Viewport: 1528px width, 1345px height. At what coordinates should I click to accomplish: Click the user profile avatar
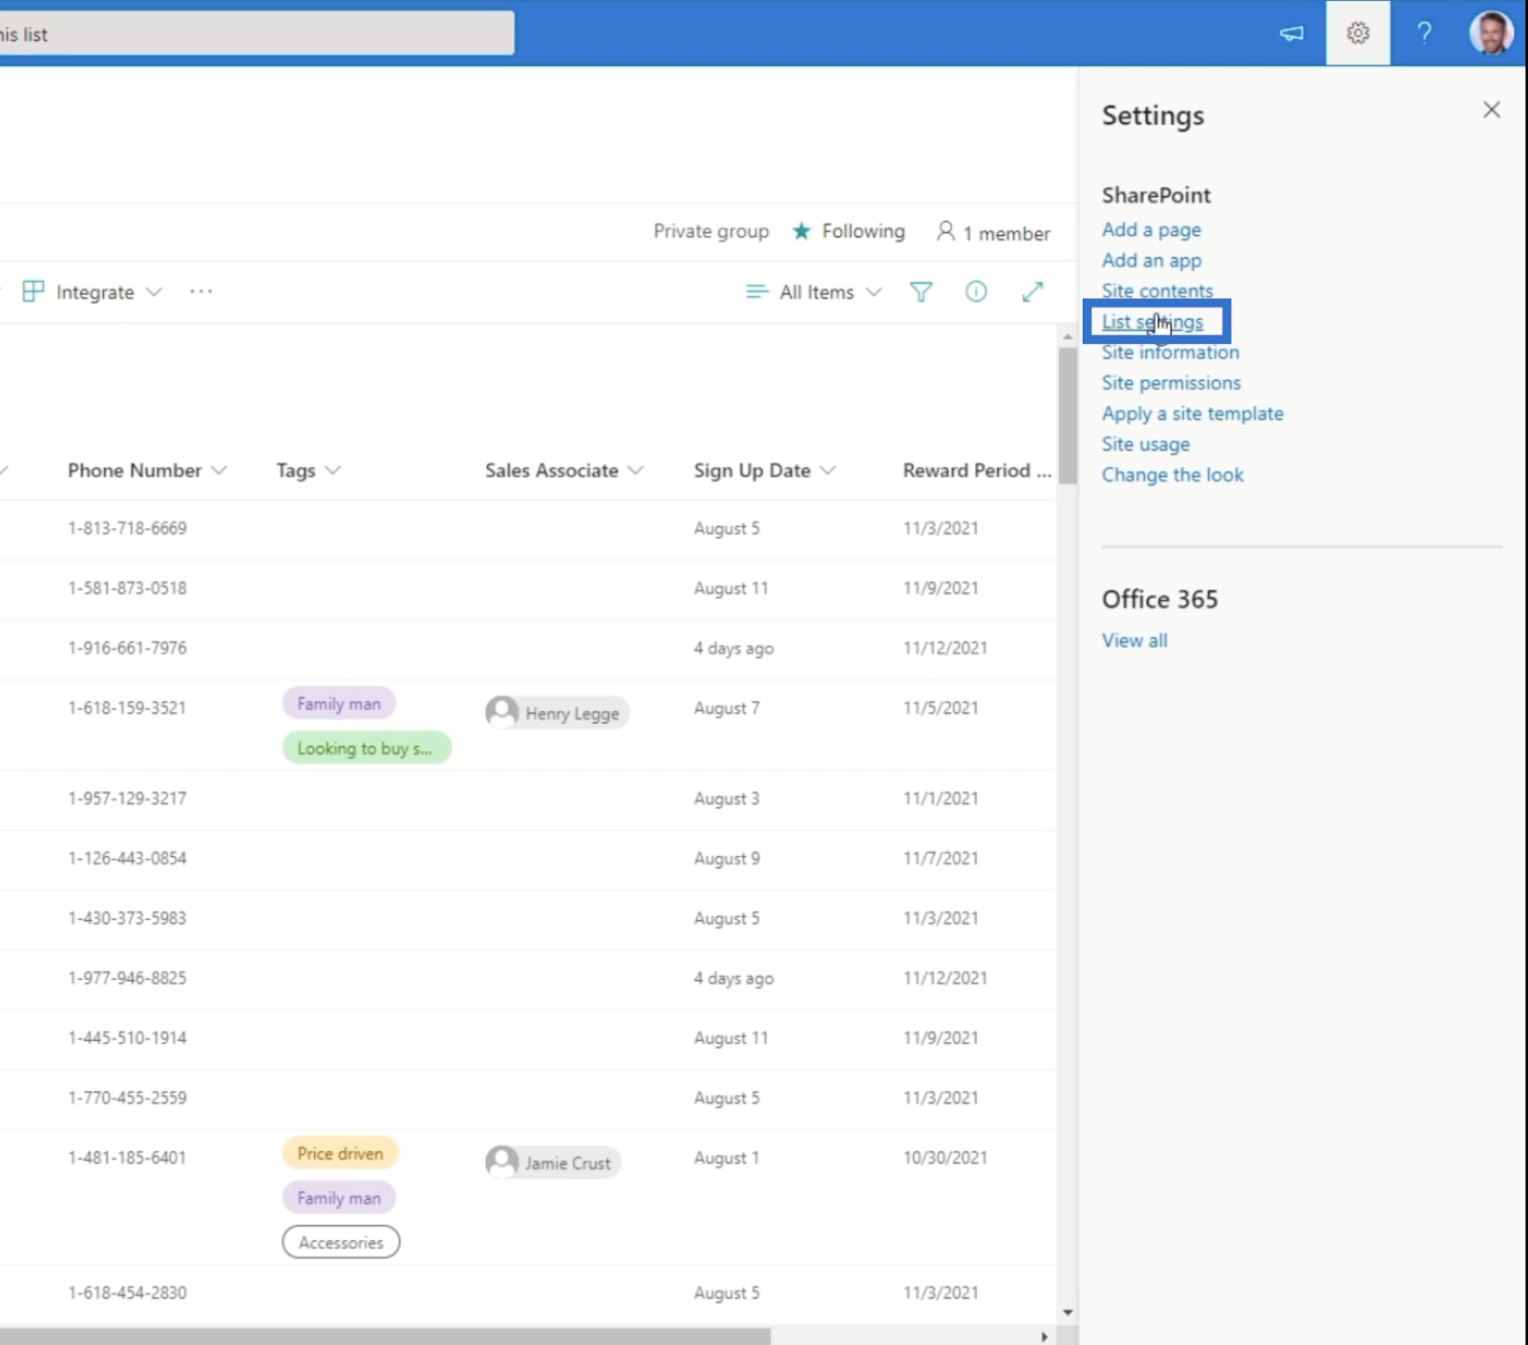(1491, 33)
